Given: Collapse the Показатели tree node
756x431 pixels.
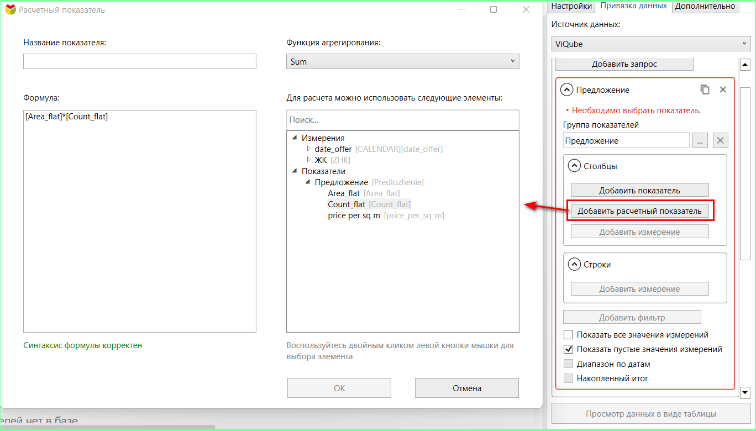Looking at the screenshot, I should pos(295,171).
